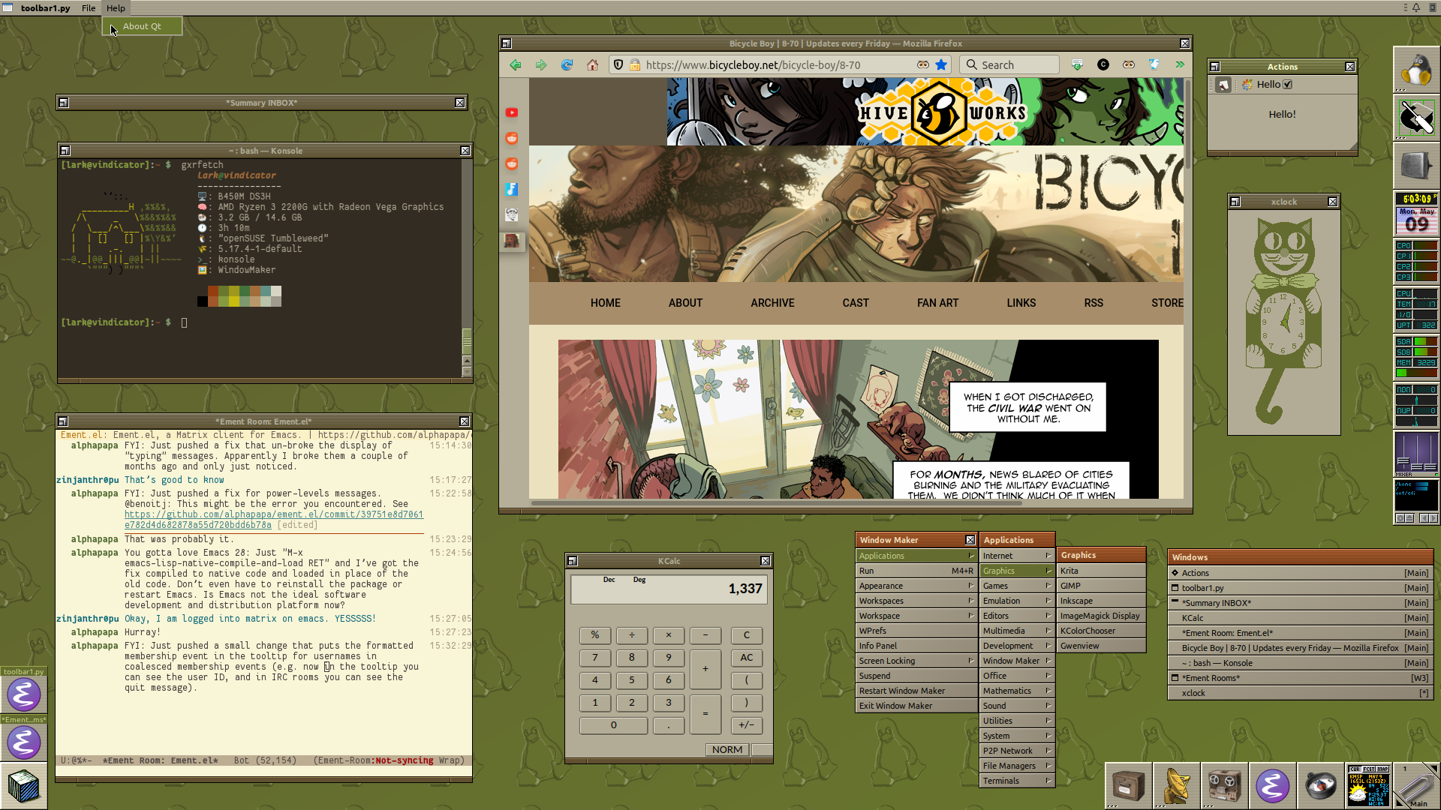Image resolution: width=1441 pixels, height=810 pixels.
Task: Click the weather dockapp icon
Action: [x=1368, y=786]
